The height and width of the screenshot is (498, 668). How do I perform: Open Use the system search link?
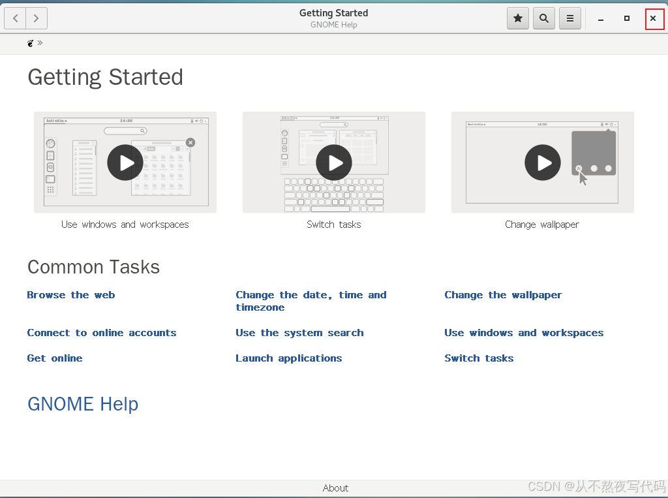click(x=299, y=333)
